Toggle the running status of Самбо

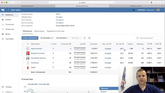pyautogui.click(x=53, y=67)
